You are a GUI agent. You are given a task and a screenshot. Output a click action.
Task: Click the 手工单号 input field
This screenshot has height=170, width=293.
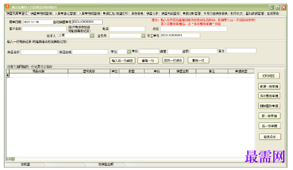tap(180, 36)
